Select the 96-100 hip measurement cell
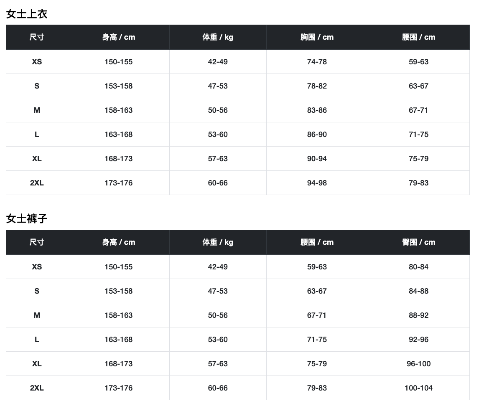The height and width of the screenshot is (411, 479). [x=418, y=364]
